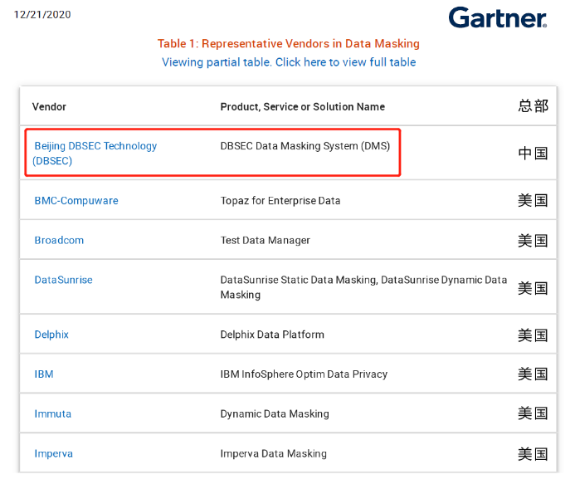Click the 'Product, Service or Solution Name' header

[x=303, y=107]
